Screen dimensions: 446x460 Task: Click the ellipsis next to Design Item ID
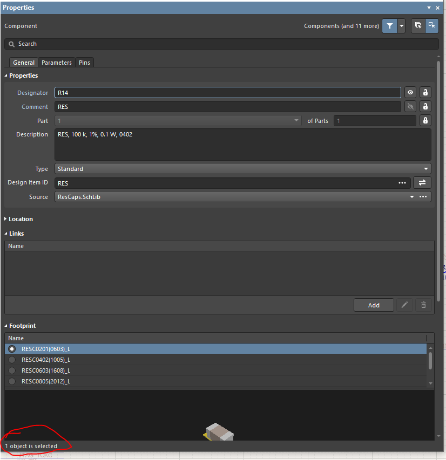click(402, 183)
